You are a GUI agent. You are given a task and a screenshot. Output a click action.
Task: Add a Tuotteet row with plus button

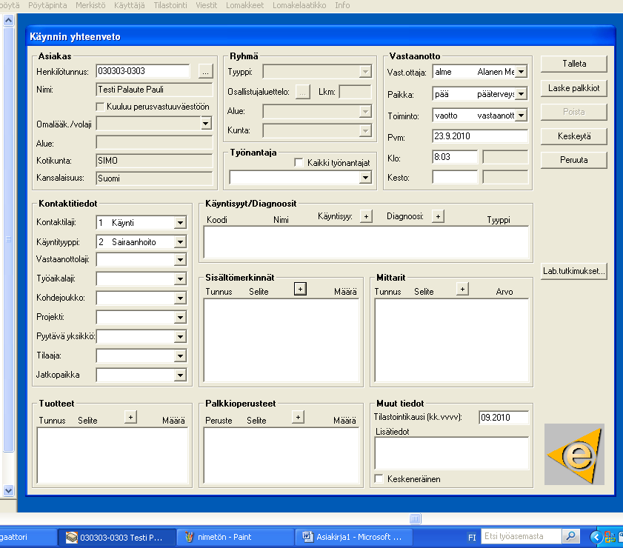(130, 417)
